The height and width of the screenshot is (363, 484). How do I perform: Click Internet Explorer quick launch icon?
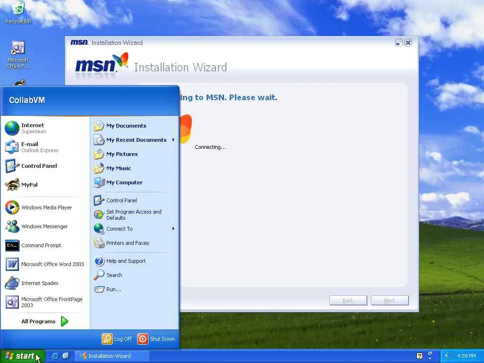(55, 356)
